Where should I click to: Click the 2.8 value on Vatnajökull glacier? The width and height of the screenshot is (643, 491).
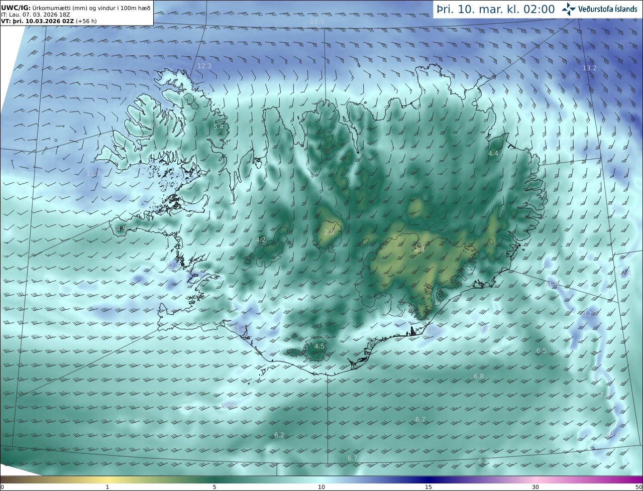419,250
